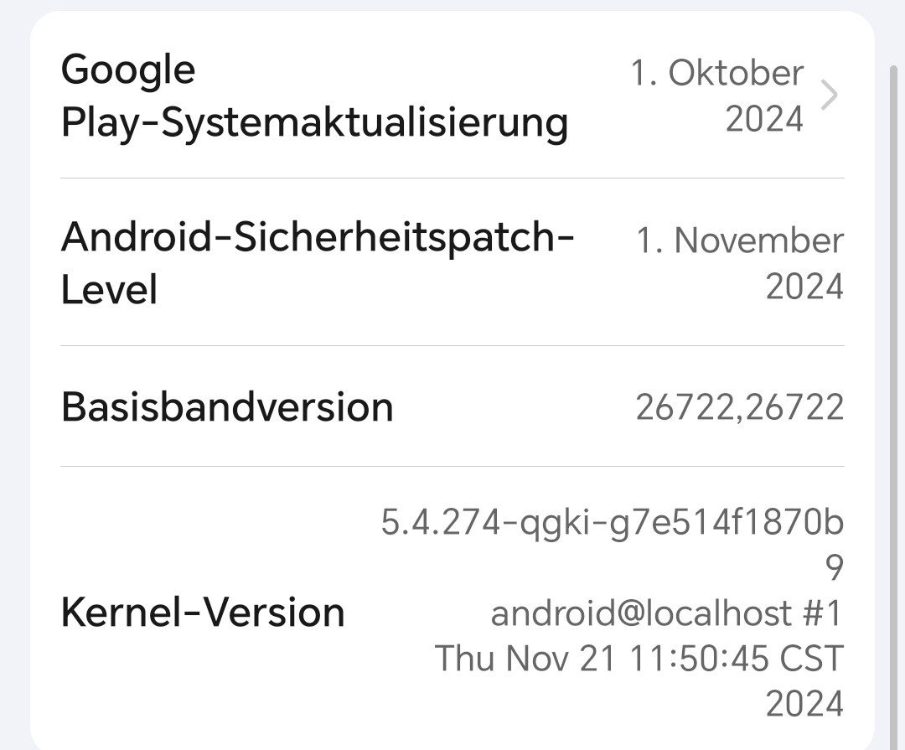Tap the word Google in the first row
The height and width of the screenshot is (750, 905).
tap(127, 70)
